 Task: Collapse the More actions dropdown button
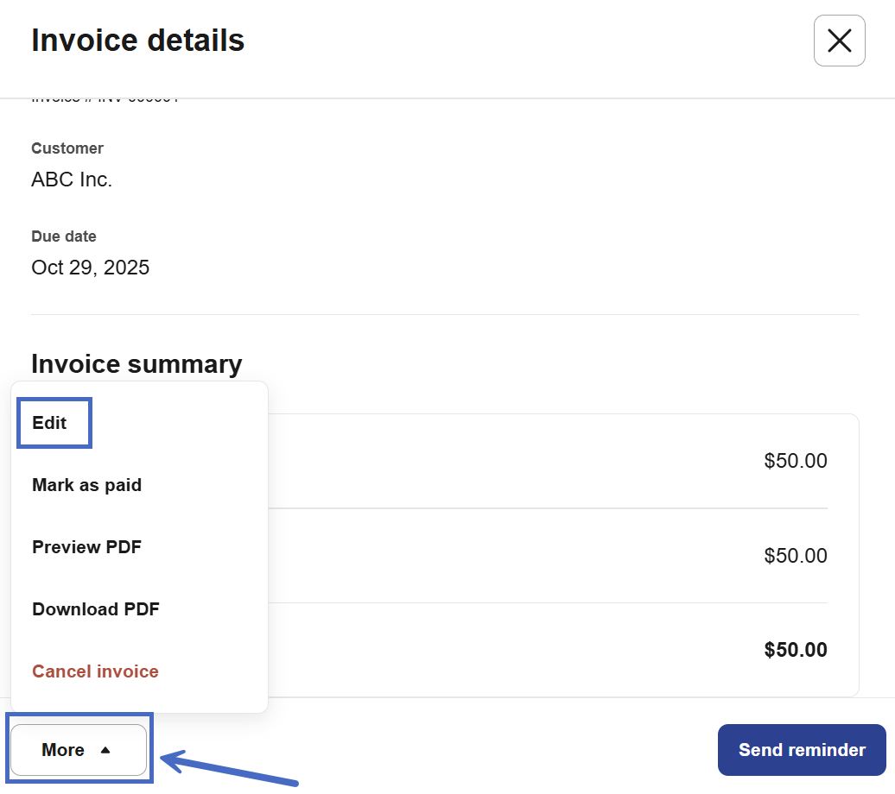point(78,750)
